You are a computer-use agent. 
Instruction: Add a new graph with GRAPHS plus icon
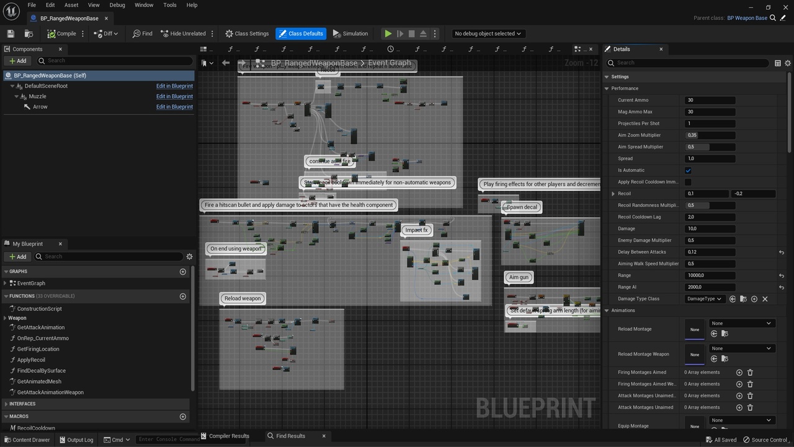coord(182,271)
